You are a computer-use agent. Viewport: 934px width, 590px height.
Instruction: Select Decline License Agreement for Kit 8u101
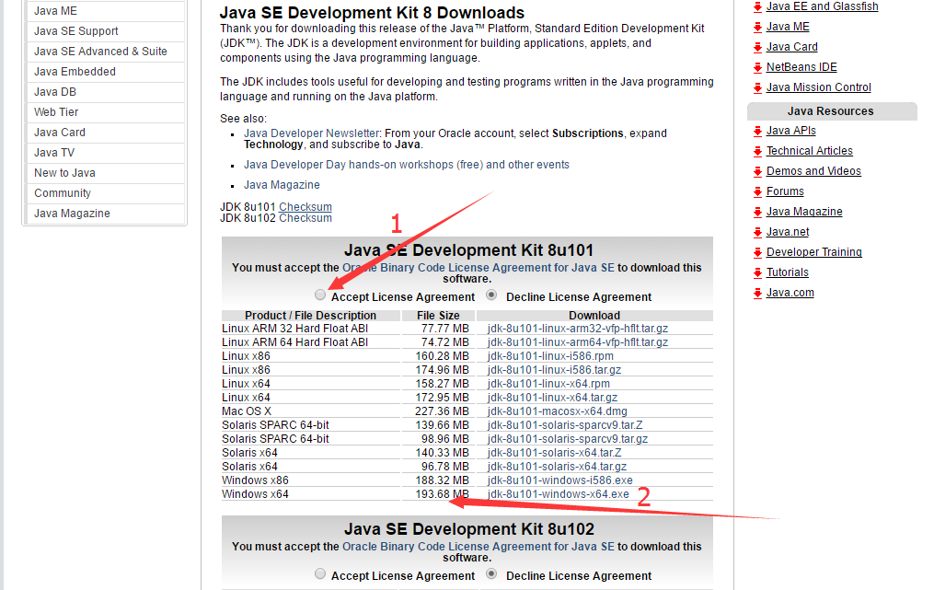click(491, 295)
